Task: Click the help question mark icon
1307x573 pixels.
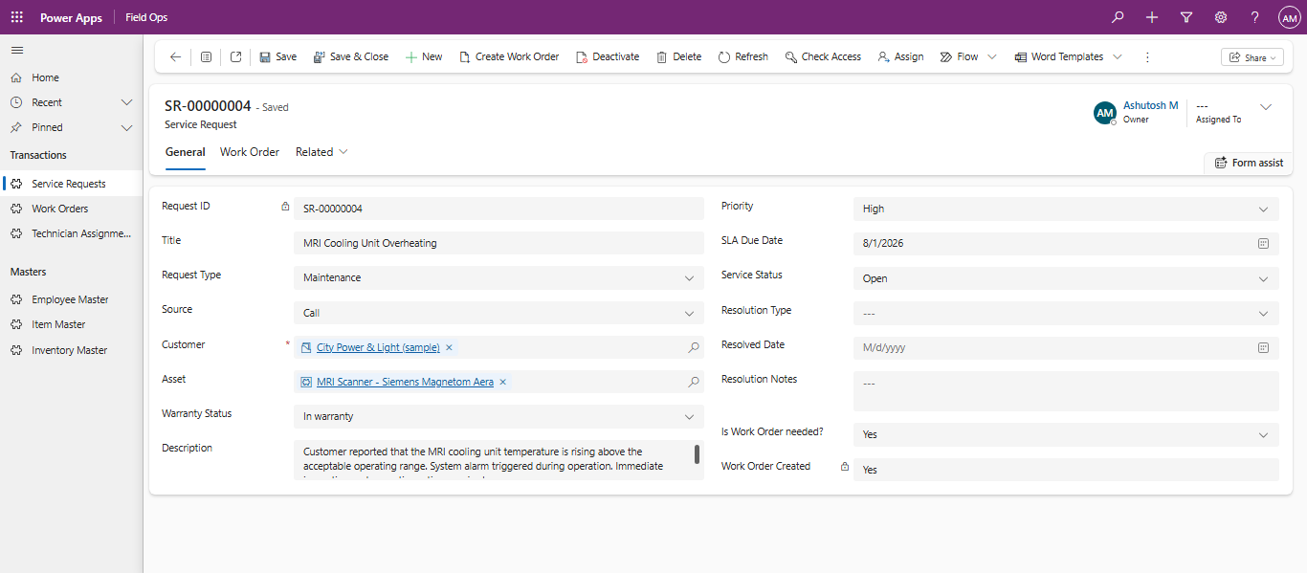Action: click(1255, 17)
